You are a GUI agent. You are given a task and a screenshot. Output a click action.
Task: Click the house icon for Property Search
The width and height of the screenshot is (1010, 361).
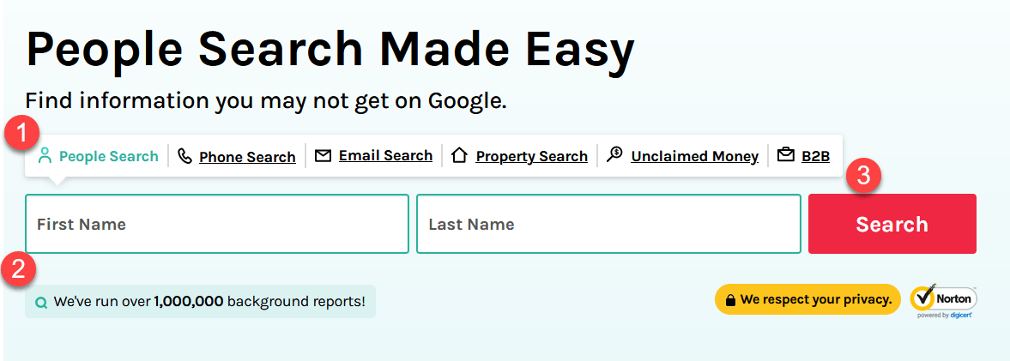[x=459, y=155]
